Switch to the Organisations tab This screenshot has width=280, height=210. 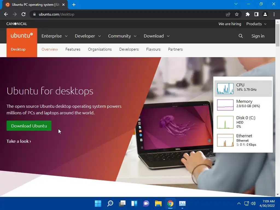[x=100, y=49]
